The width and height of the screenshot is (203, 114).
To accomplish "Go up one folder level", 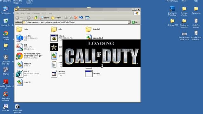I will click(36, 18).
